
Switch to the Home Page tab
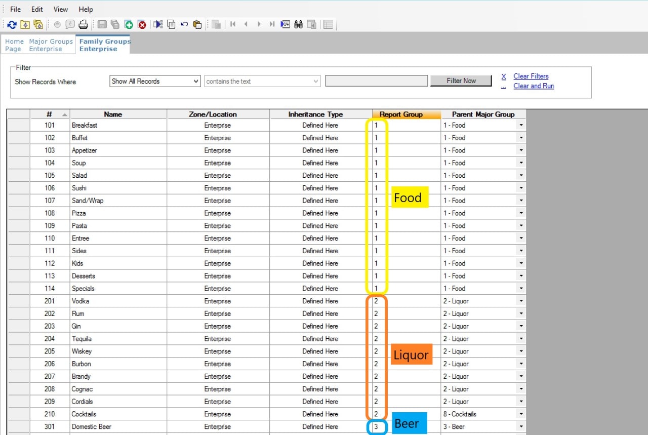(x=14, y=45)
